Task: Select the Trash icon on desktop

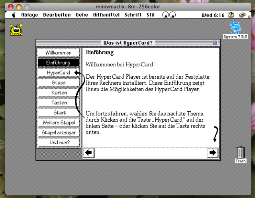Action: tap(241, 155)
